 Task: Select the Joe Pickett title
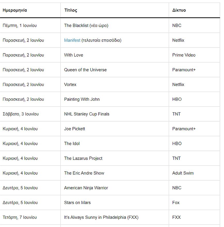click(x=75, y=129)
